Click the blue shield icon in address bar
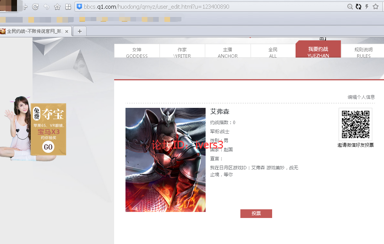This screenshot has width=384, height=244. pyautogui.click(x=79, y=6)
